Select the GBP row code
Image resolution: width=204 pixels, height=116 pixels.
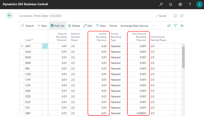(28, 113)
